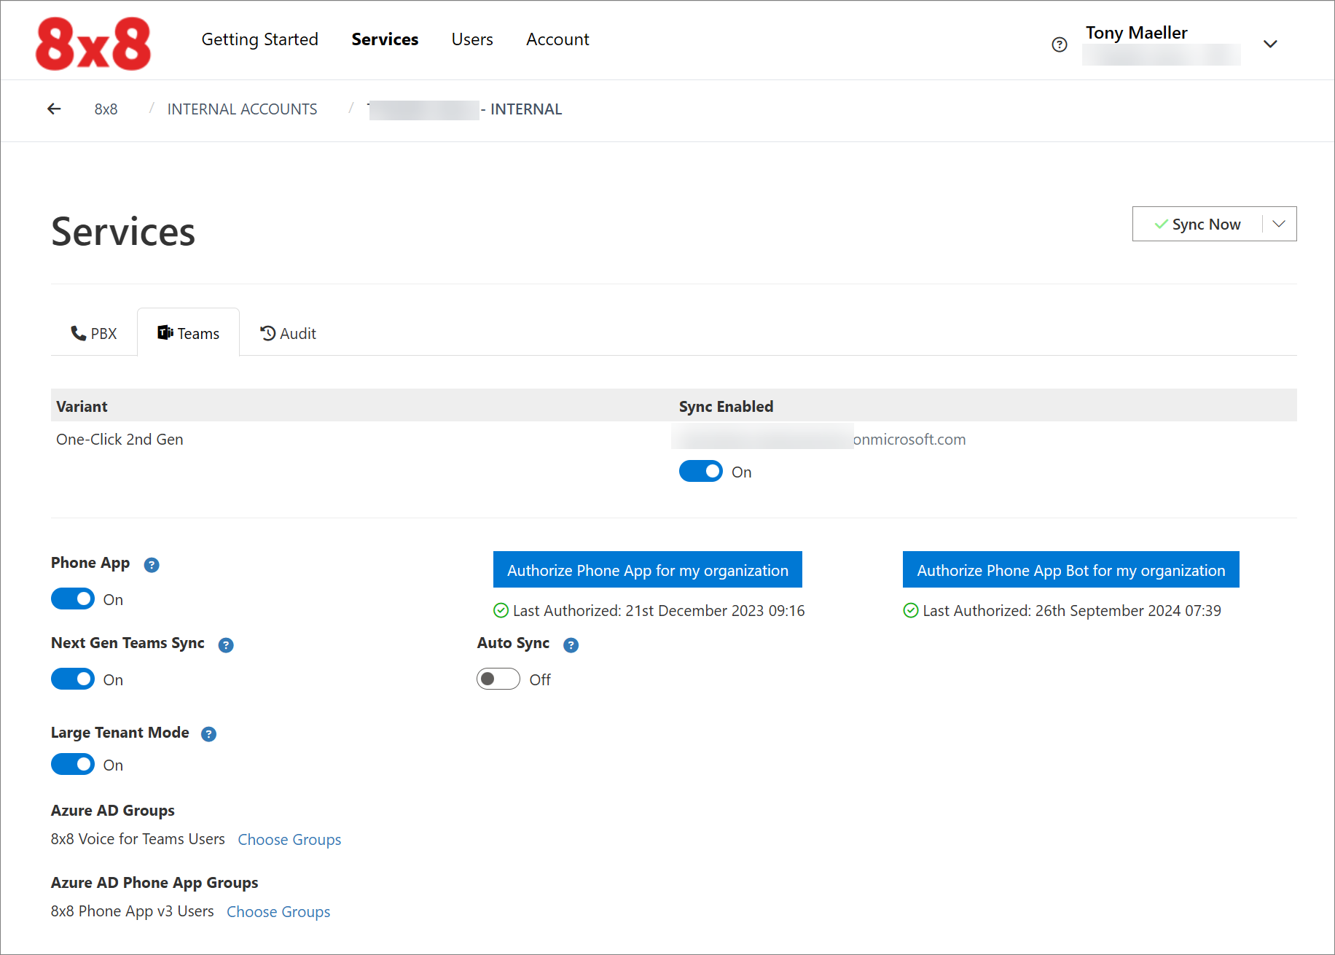Image resolution: width=1335 pixels, height=955 pixels.
Task: Click the help question mark icon in header
Action: 1060,44
